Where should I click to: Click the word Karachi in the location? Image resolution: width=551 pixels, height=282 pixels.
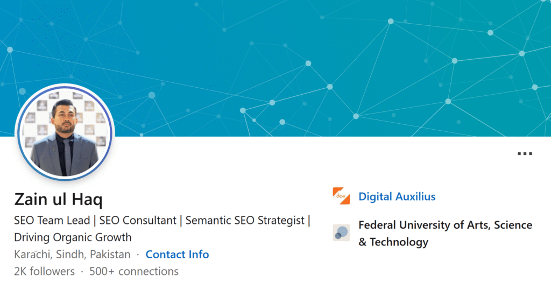point(32,254)
